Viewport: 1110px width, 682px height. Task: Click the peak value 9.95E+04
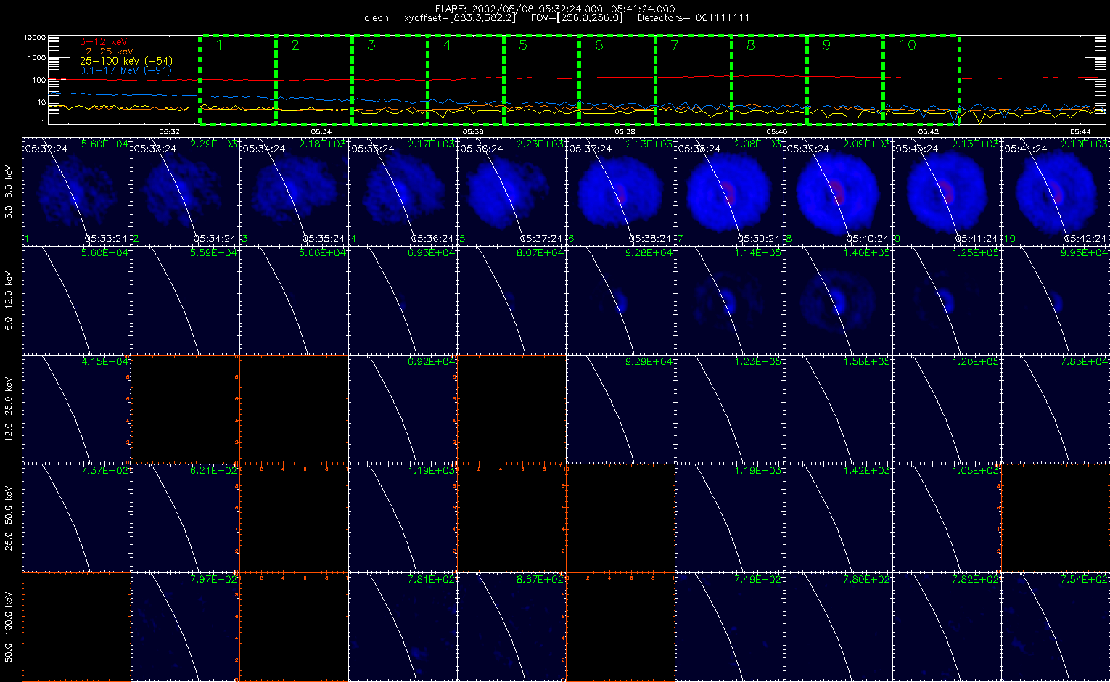tap(1085, 253)
